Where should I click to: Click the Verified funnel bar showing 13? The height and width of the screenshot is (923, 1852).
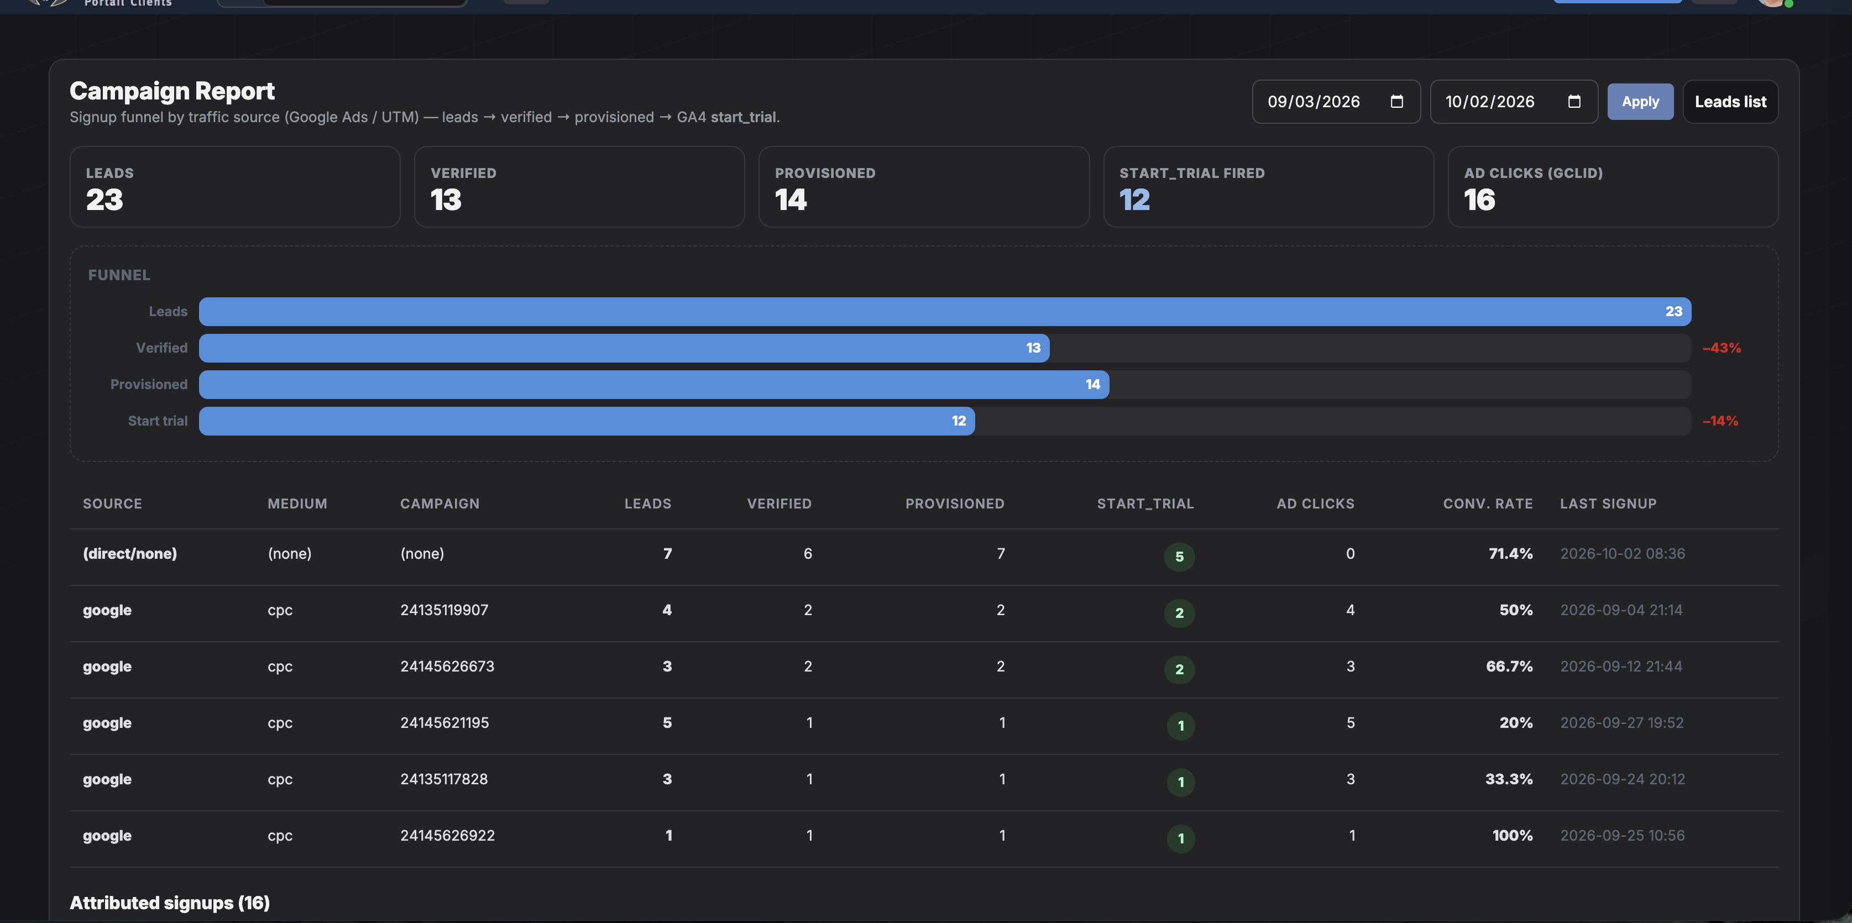[624, 348]
